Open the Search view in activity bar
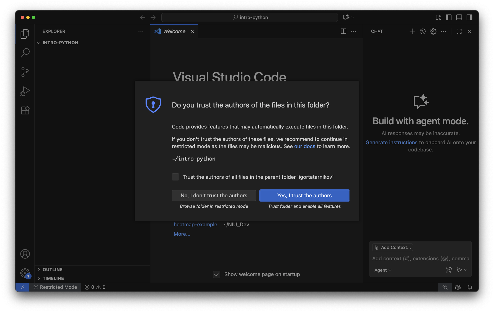 click(25, 53)
